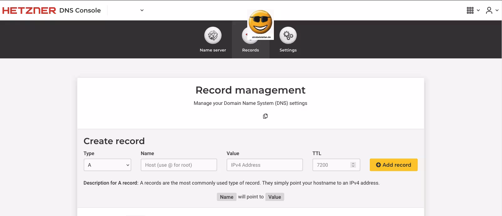The image size is (502, 216).
Task: Click the DNS Console title text
Action: tap(80, 10)
